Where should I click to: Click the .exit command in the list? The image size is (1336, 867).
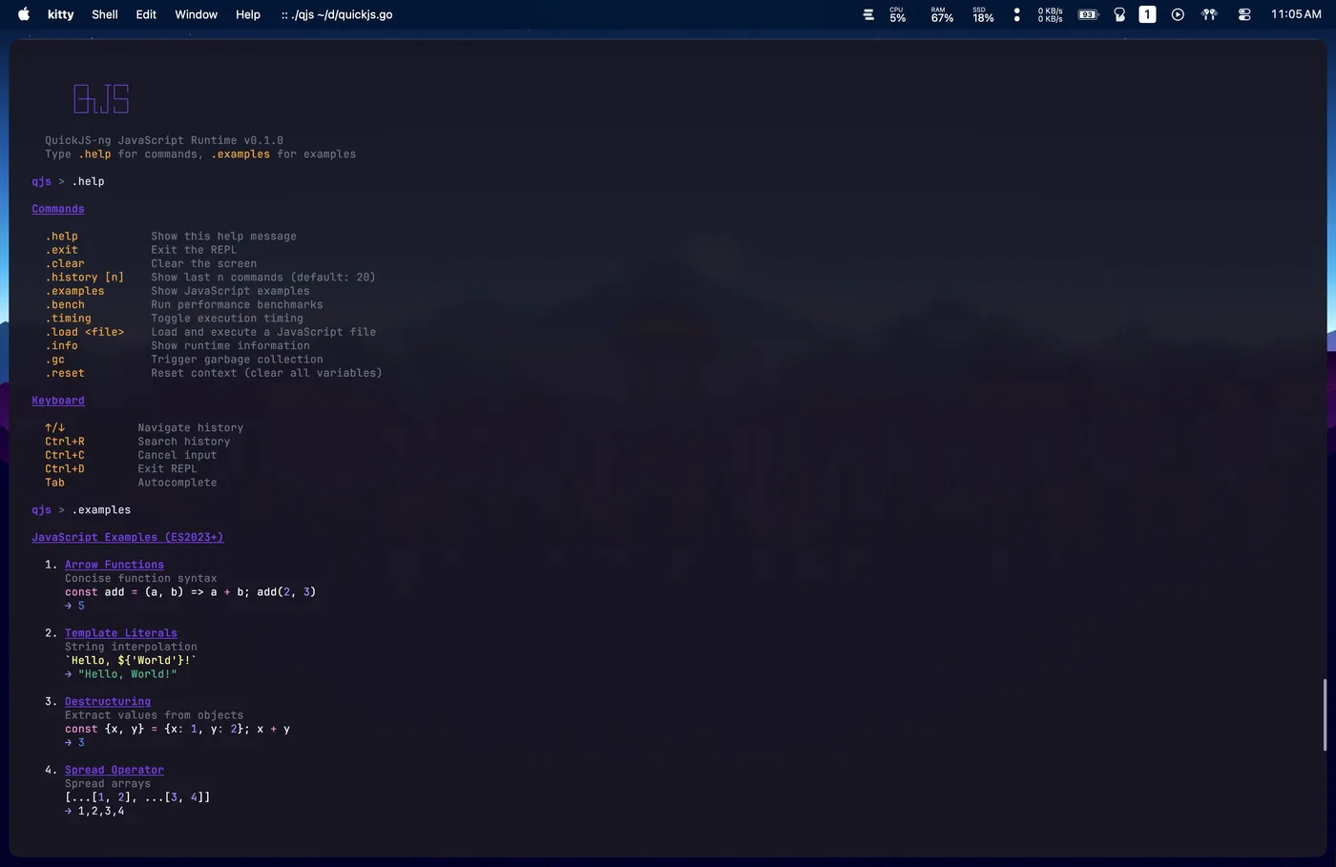click(x=62, y=250)
